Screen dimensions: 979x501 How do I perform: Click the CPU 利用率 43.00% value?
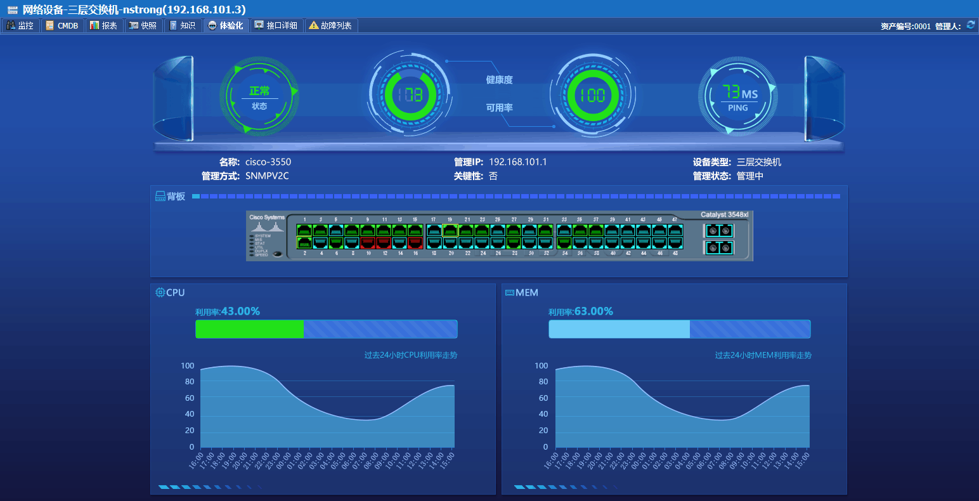(x=240, y=311)
